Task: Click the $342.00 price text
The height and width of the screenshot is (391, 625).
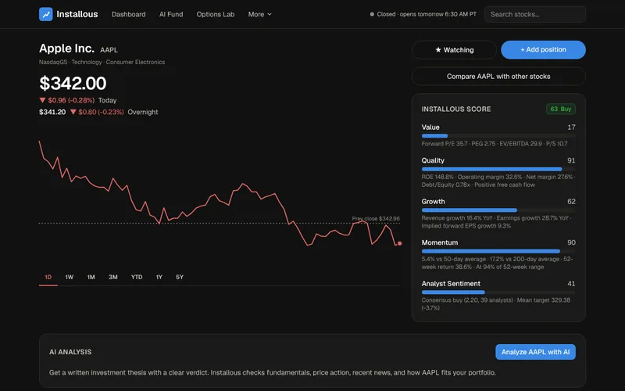Action: coord(73,84)
